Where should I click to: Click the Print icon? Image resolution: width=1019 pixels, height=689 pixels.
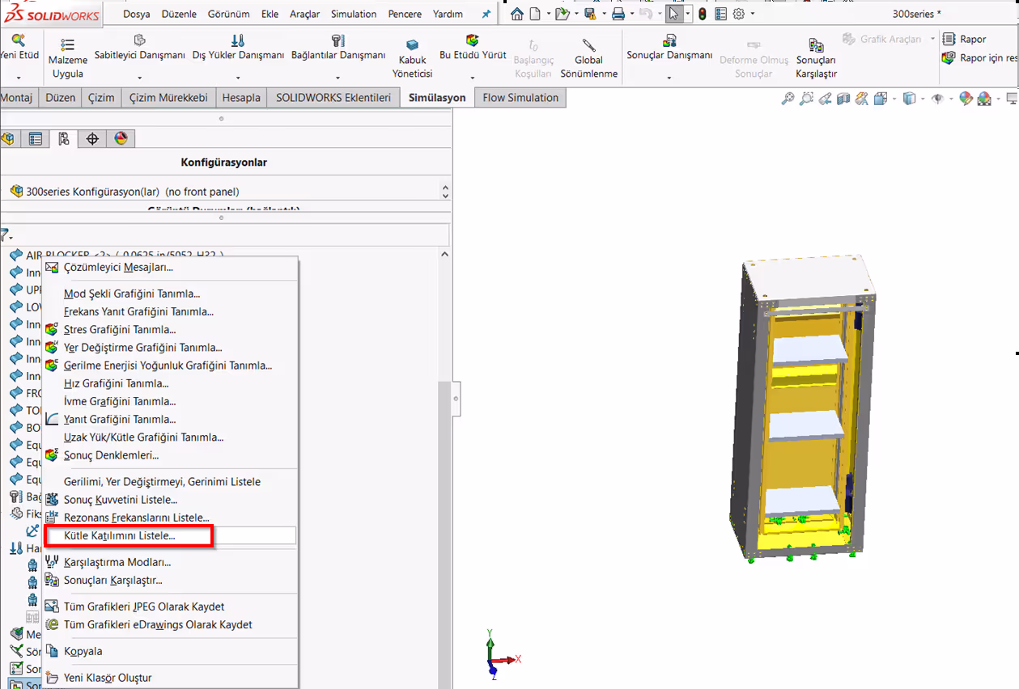[618, 14]
